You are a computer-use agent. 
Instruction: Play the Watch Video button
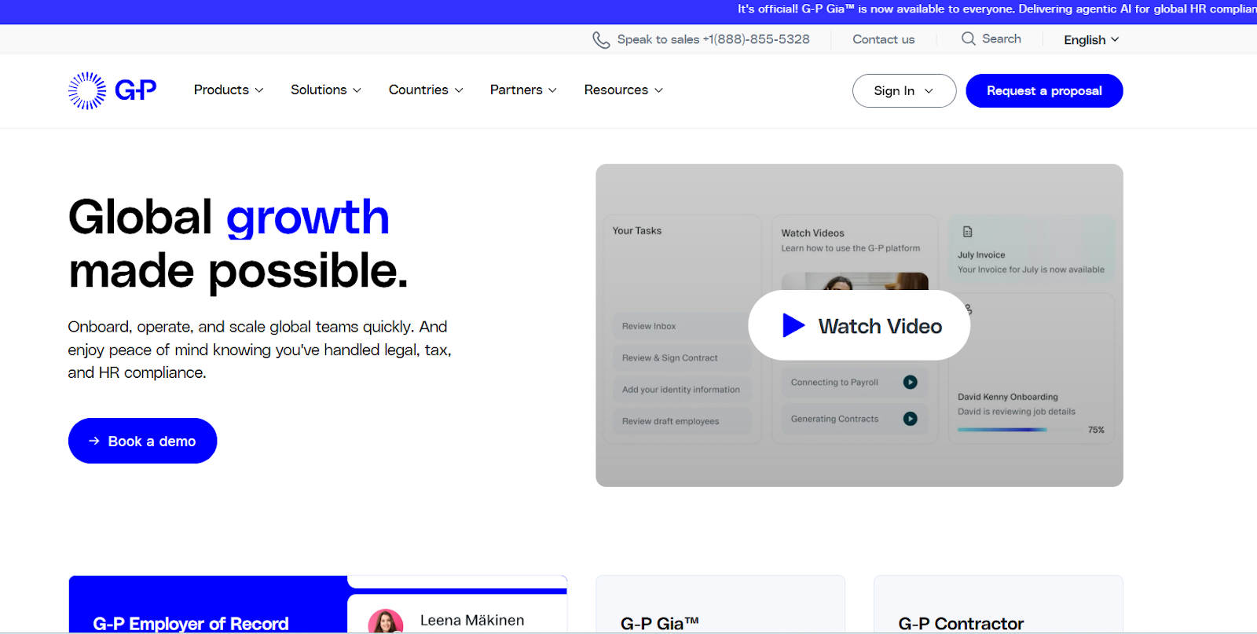[859, 325]
